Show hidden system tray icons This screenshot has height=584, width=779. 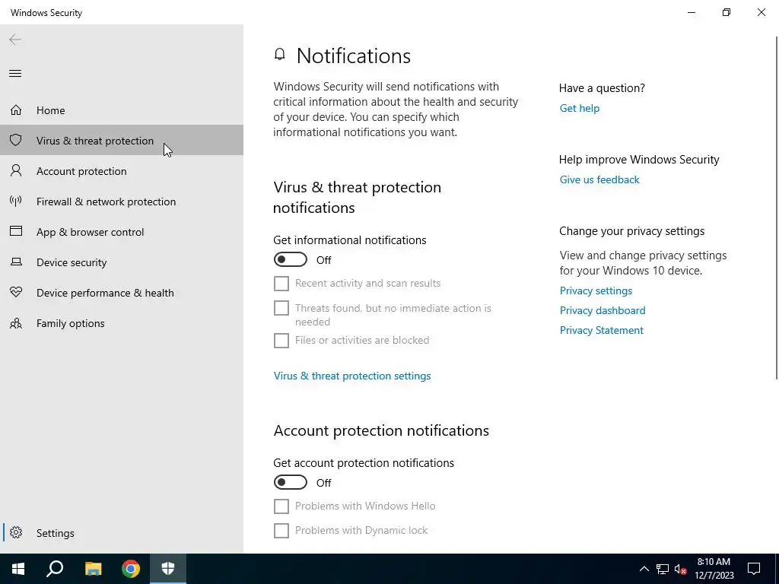coord(644,569)
